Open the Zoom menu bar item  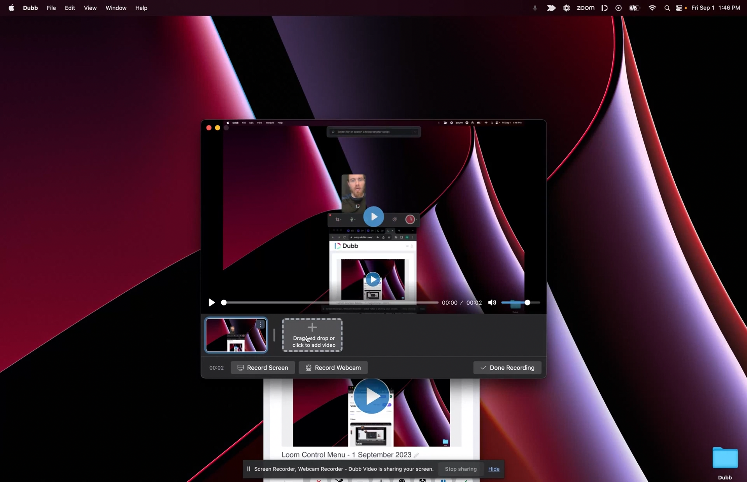point(586,8)
